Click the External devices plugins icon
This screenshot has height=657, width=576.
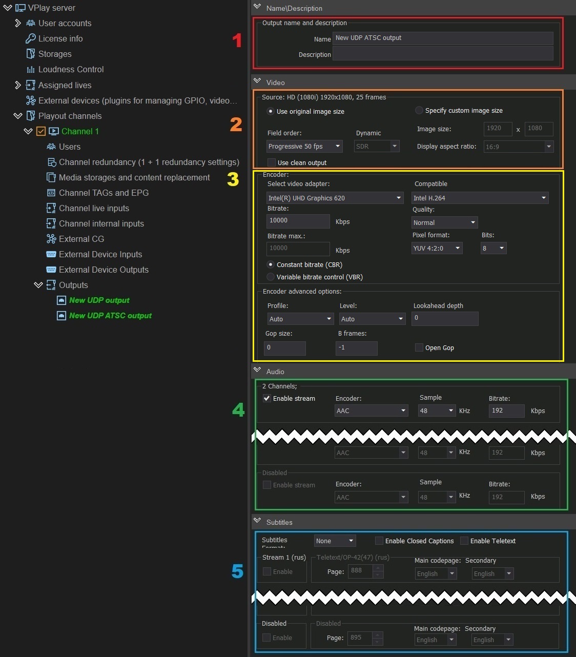(x=31, y=100)
